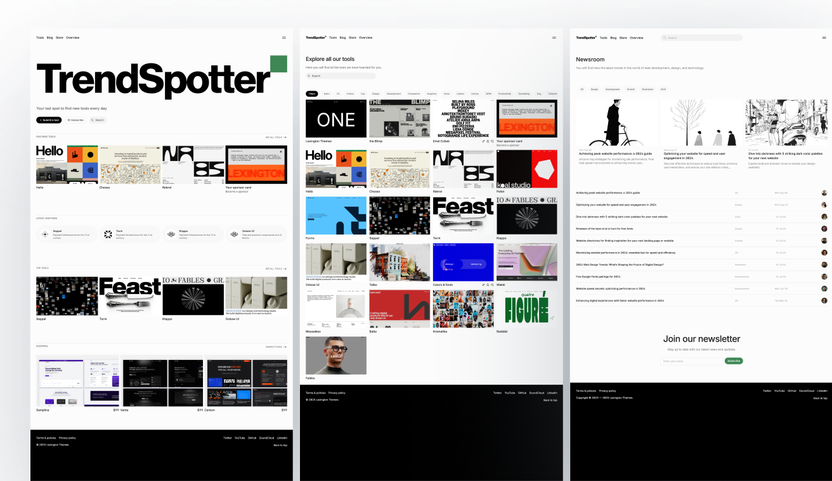
Task: Click author avatar for Nineteen of the best row
Action: (x=824, y=229)
